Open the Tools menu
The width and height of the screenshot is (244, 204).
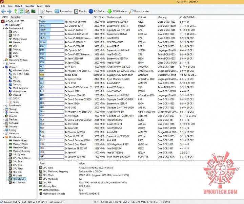tap(40, 6)
